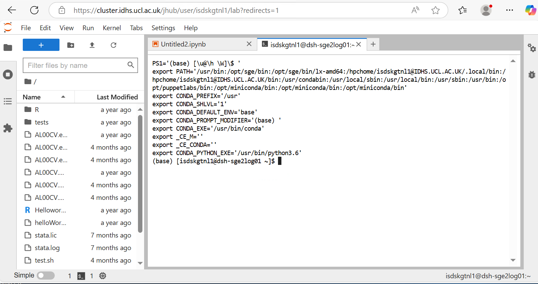Add page to favorites star icon
This screenshot has width=538, height=284.
pyautogui.click(x=435, y=10)
